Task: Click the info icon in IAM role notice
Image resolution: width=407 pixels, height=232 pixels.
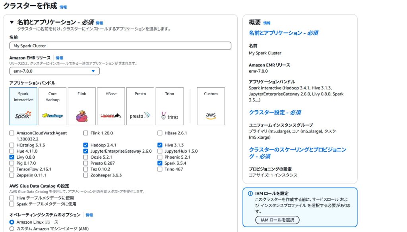Action: pos(250,194)
